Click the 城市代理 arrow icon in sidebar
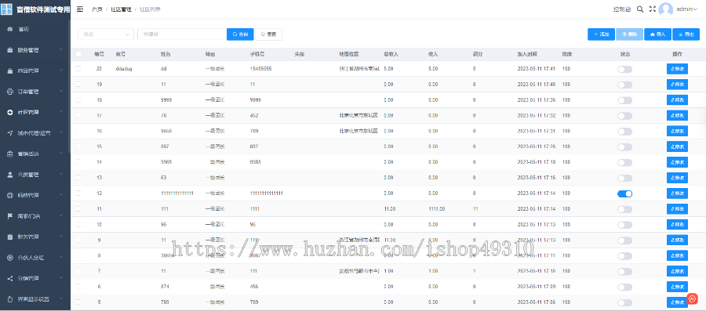 [10, 133]
